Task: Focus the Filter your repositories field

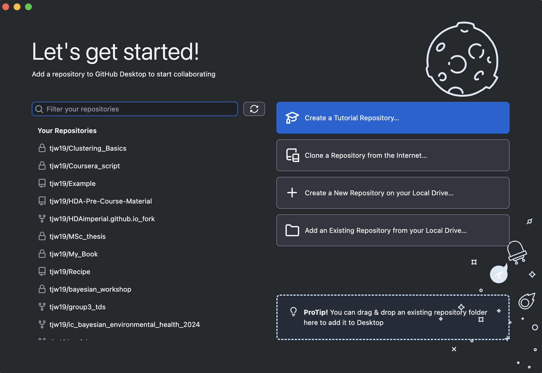Action: click(135, 109)
